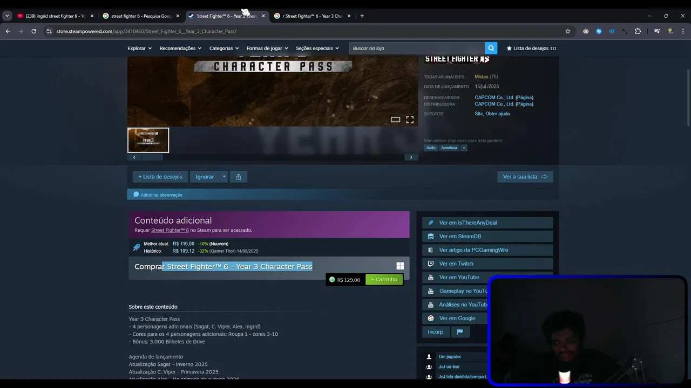This screenshot has width=691, height=388.
Task: Open Street Fighter 6 required game link
Action: (x=170, y=230)
